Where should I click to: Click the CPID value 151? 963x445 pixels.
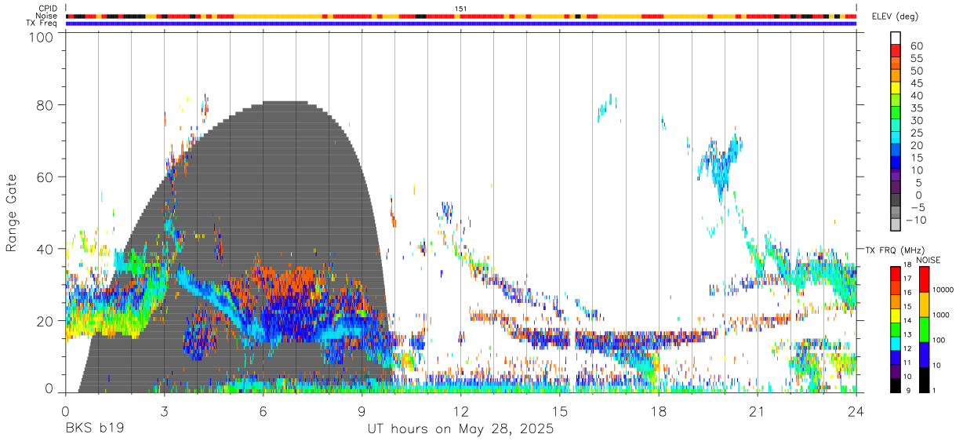click(461, 9)
